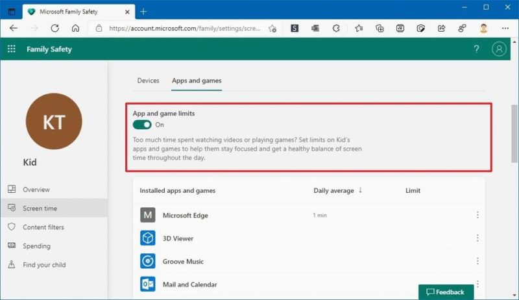The image size is (519, 300).
Task: Open Find your child in sidebar
Action: coord(44,265)
